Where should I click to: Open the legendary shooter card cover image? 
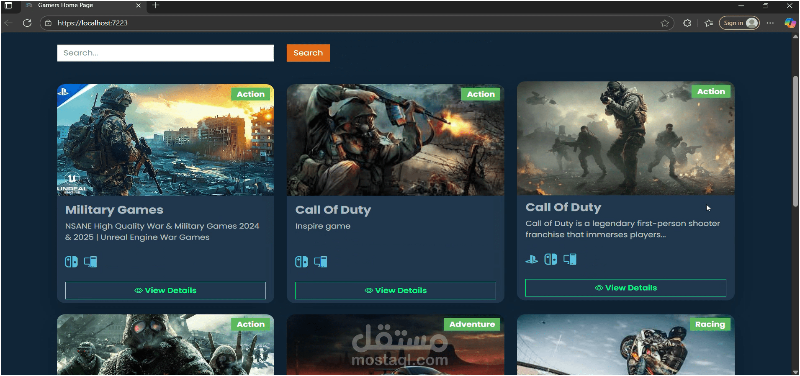626,138
